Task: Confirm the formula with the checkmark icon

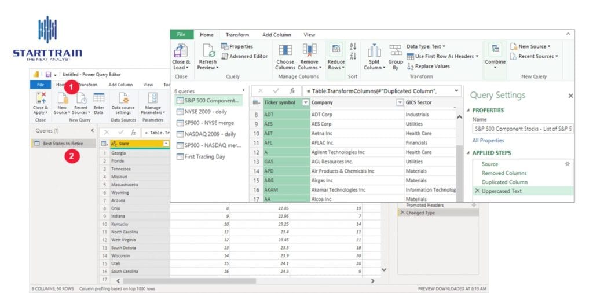Action: click(x=276, y=91)
